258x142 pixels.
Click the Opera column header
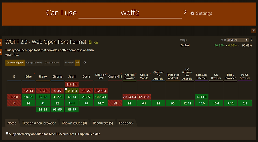pyautogui.click(x=86, y=76)
